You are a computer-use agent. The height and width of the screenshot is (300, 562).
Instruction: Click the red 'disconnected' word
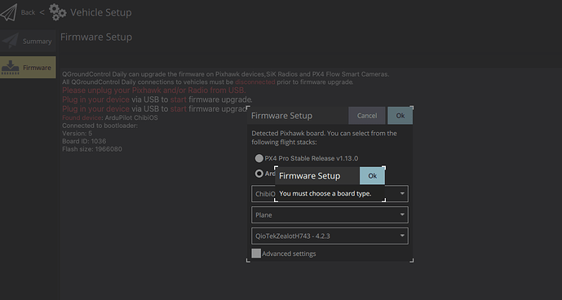[254, 82]
